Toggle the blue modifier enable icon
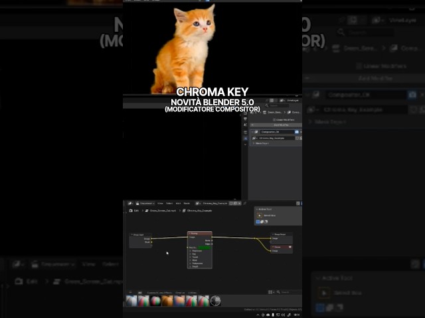 [x=297, y=132]
